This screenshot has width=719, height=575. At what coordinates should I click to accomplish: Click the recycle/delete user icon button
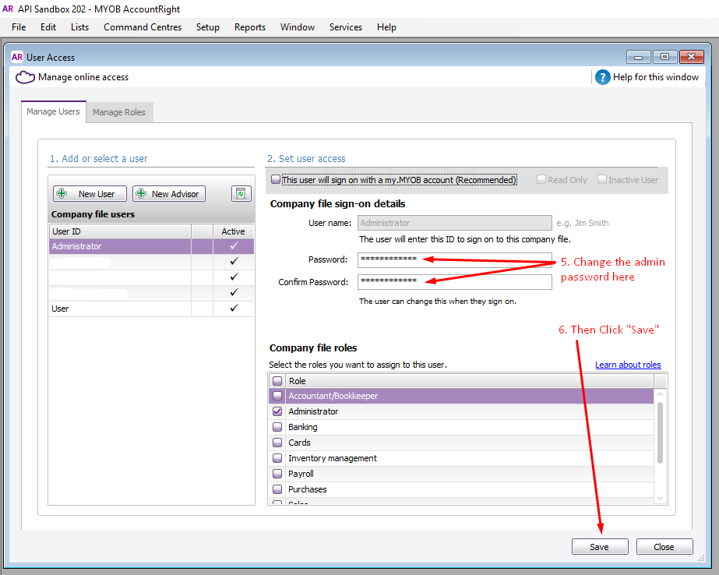(x=241, y=193)
